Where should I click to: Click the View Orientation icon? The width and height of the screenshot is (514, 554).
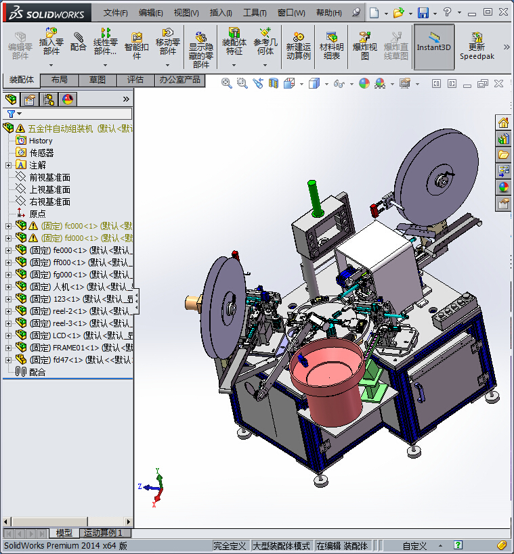(x=289, y=83)
